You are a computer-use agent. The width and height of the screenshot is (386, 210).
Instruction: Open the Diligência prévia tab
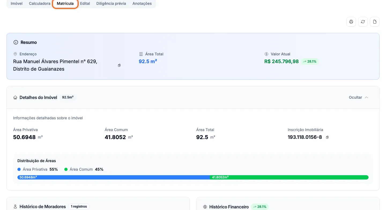(111, 3)
